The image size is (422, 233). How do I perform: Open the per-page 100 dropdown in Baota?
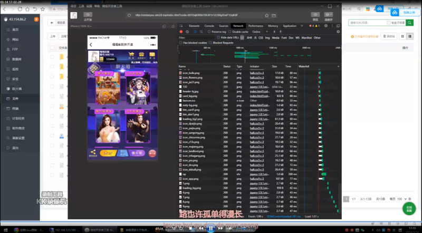[402, 199]
